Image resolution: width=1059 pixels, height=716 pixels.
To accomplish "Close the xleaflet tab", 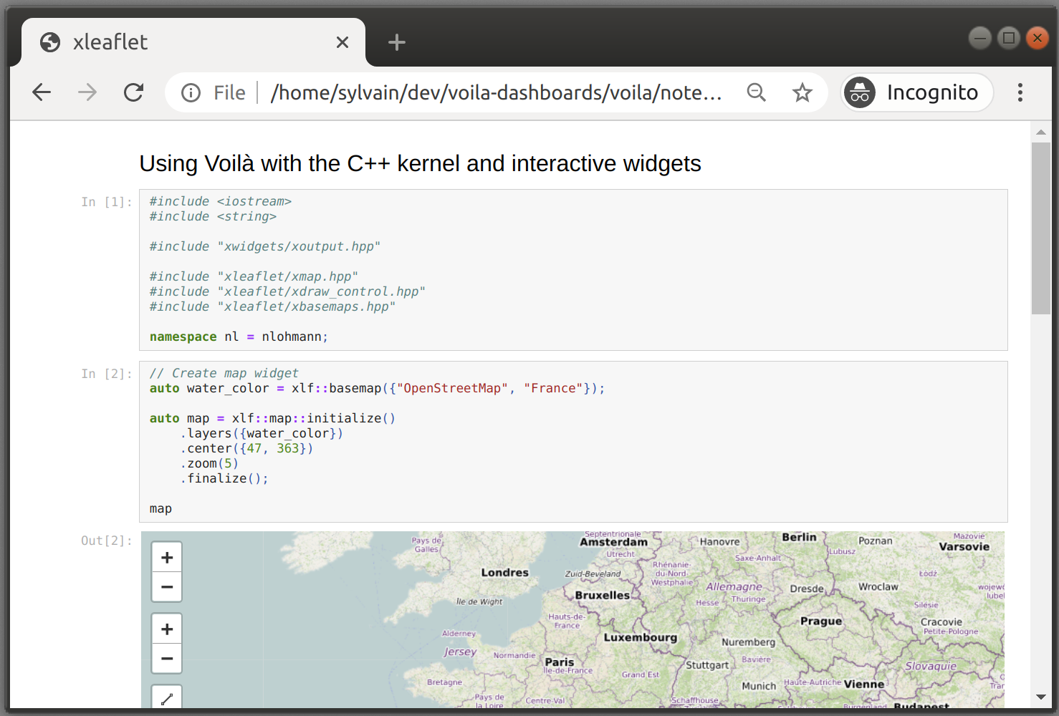I will click(342, 42).
